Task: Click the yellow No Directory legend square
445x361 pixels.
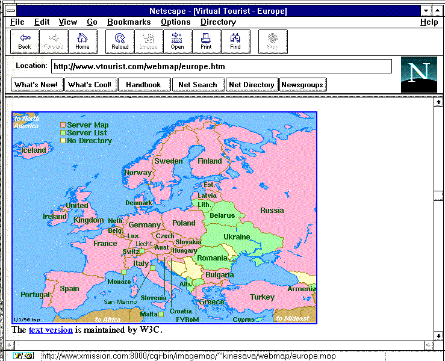Action: 63,140
